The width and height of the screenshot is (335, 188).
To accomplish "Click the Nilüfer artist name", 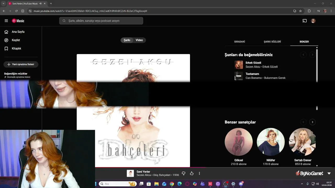I will tap(271, 160).
